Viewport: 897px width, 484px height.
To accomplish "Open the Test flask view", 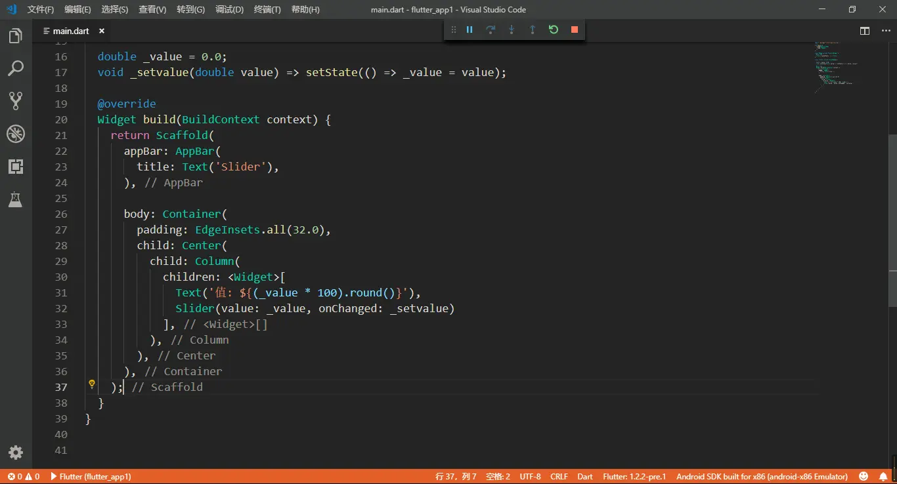I will pos(16,199).
